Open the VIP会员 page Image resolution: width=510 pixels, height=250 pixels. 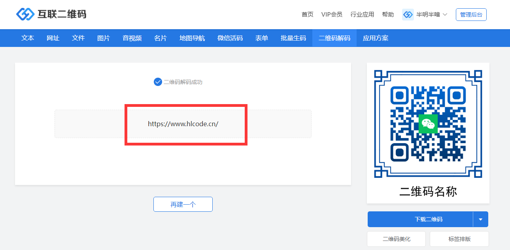tap(332, 15)
